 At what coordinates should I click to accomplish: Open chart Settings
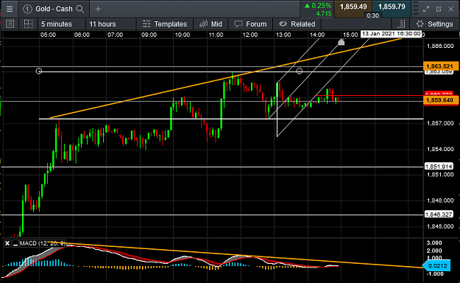(x=434, y=24)
